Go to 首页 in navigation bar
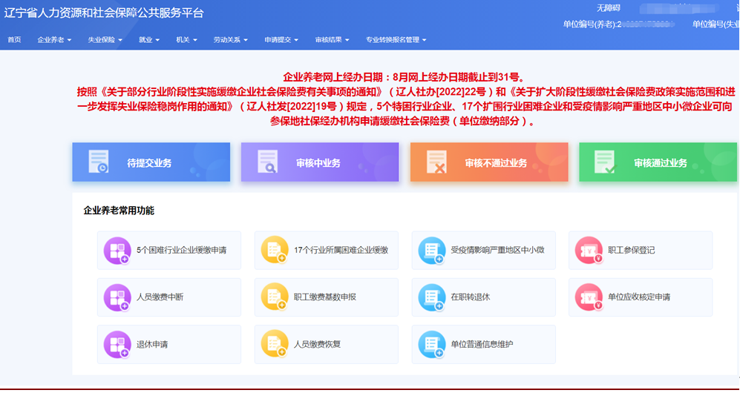Image resolution: width=740 pixels, height=393 pixels. coord(14,40)
